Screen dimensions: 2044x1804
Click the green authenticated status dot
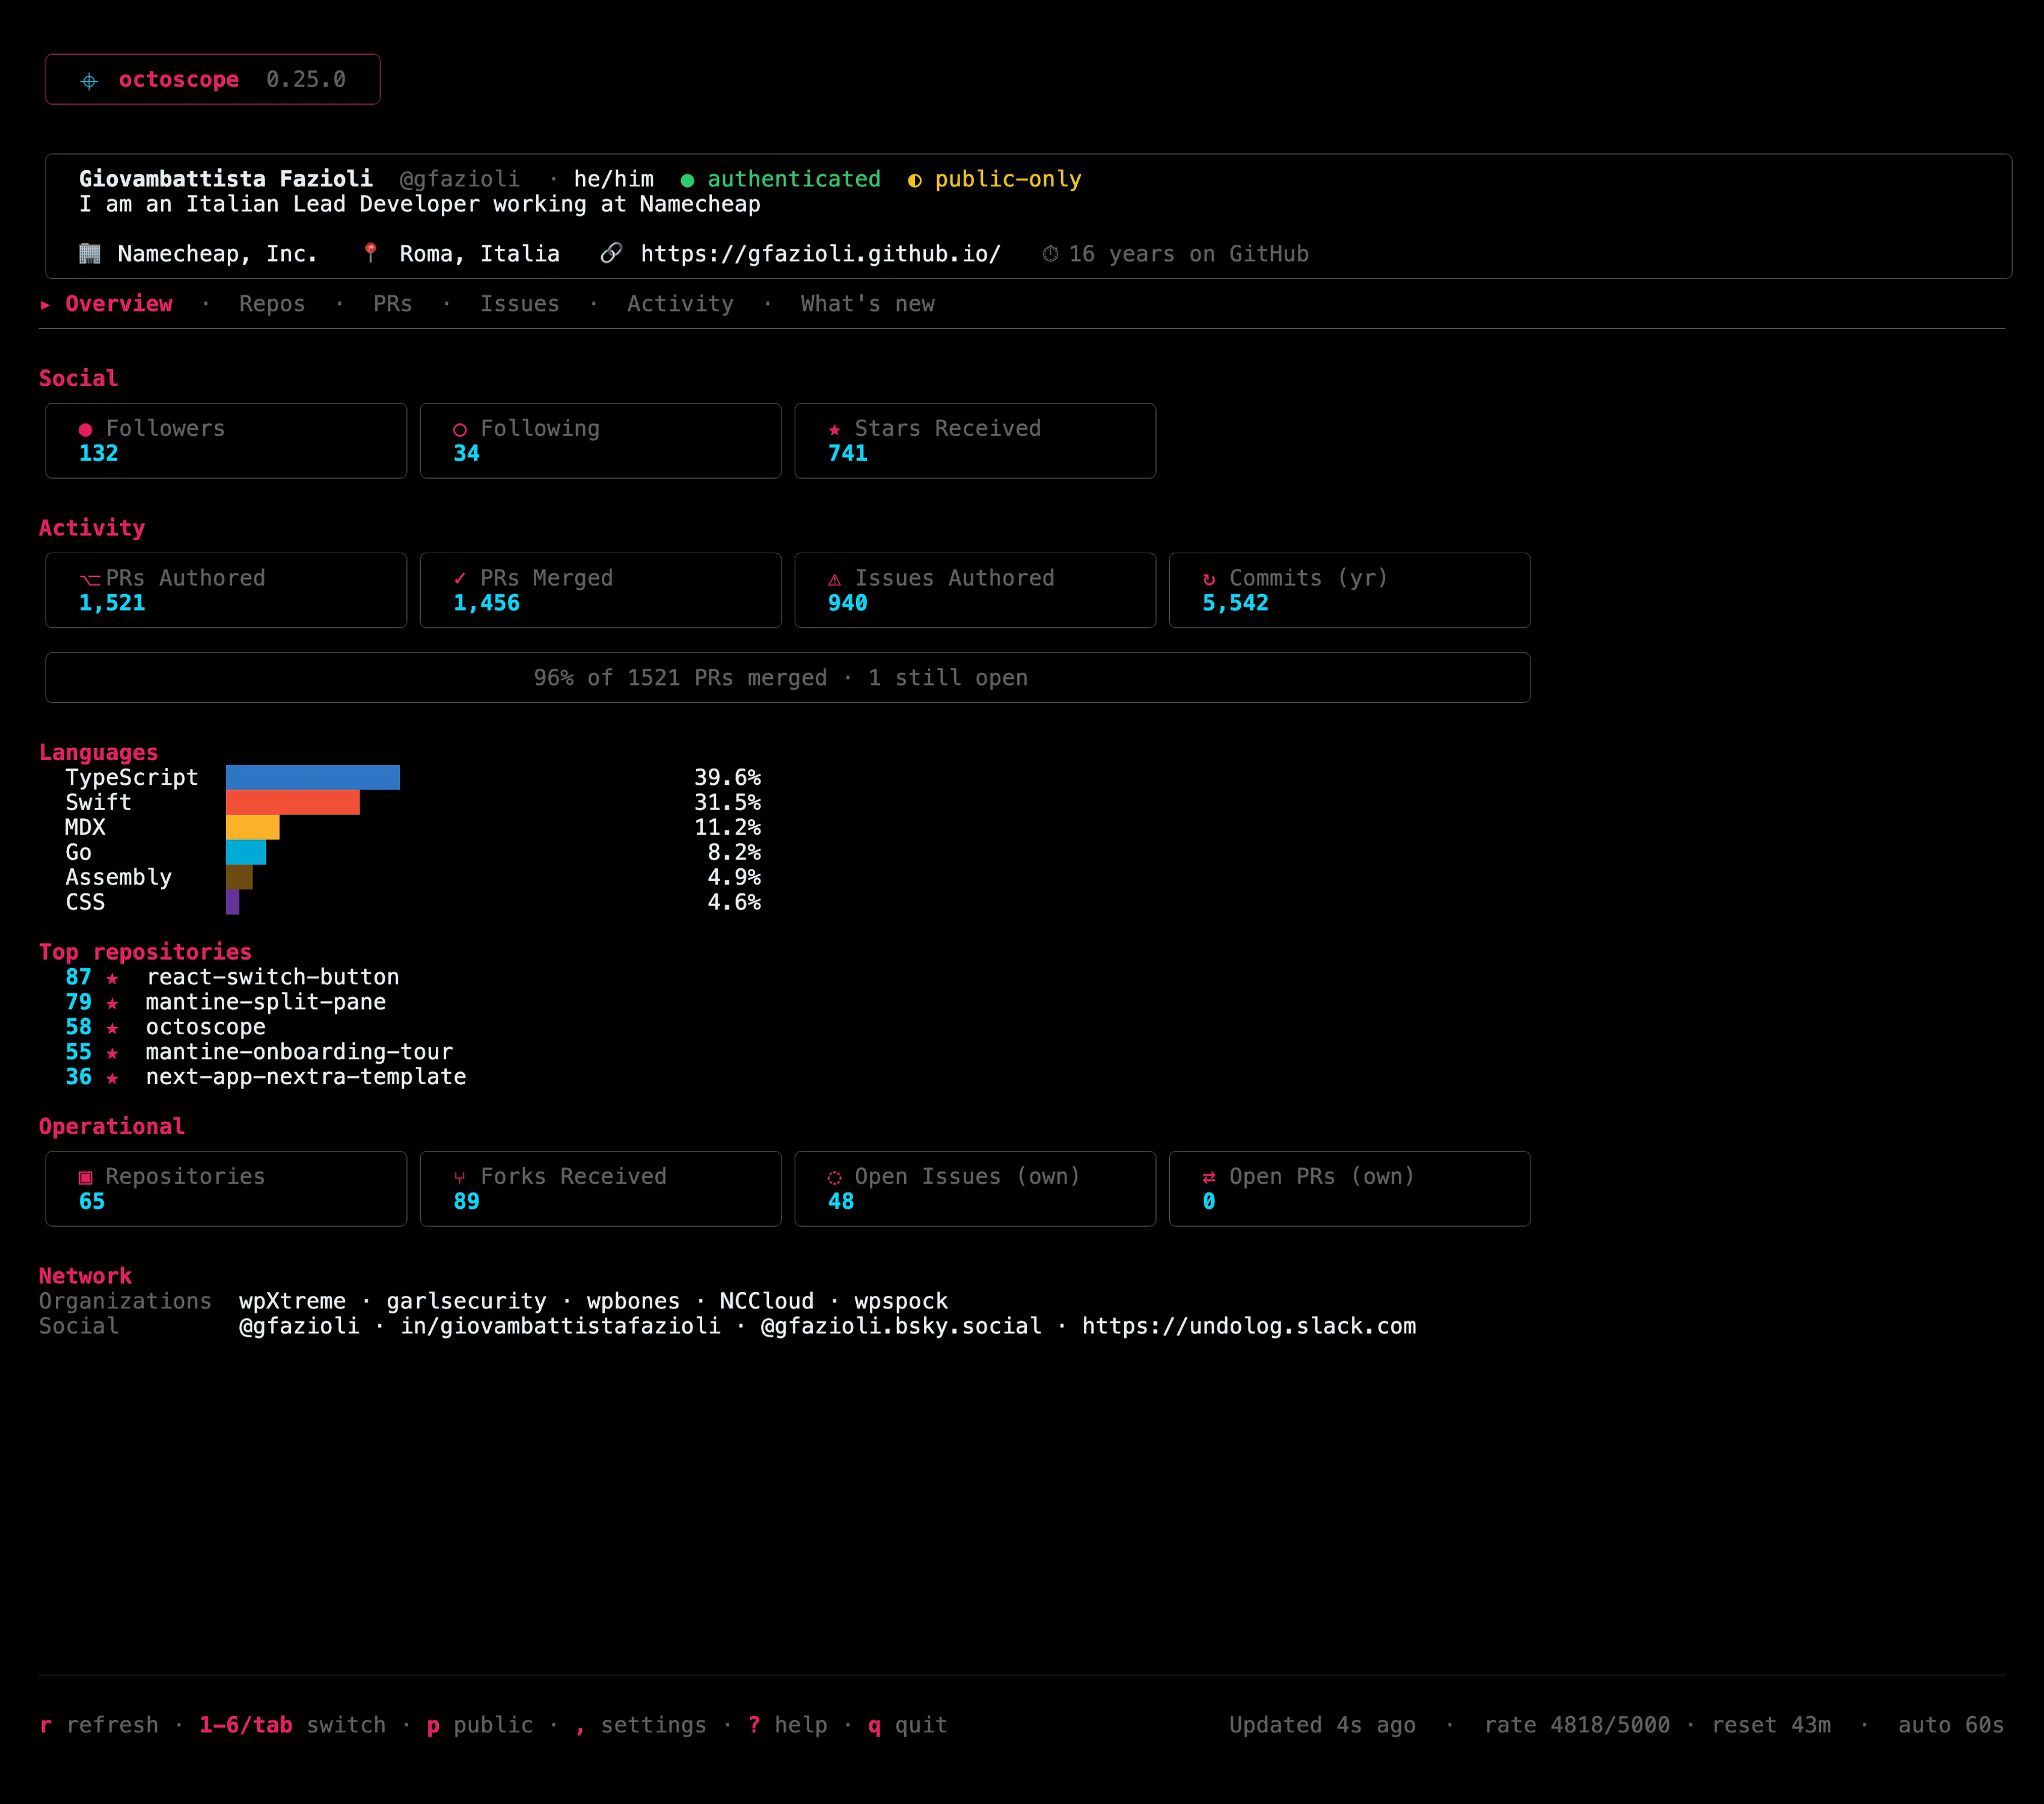pos(687,180)
